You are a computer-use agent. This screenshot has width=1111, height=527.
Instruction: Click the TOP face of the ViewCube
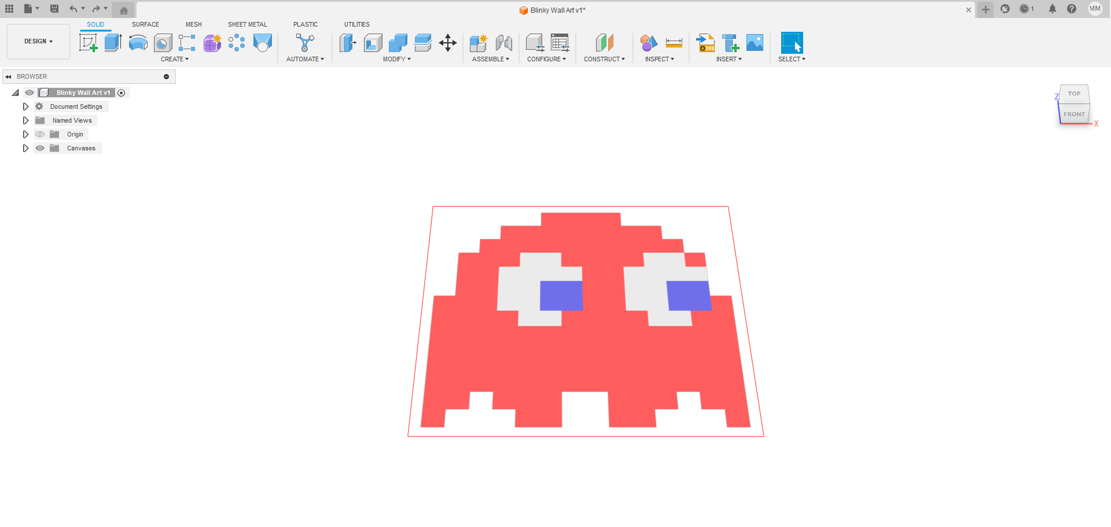point(1075,94)
